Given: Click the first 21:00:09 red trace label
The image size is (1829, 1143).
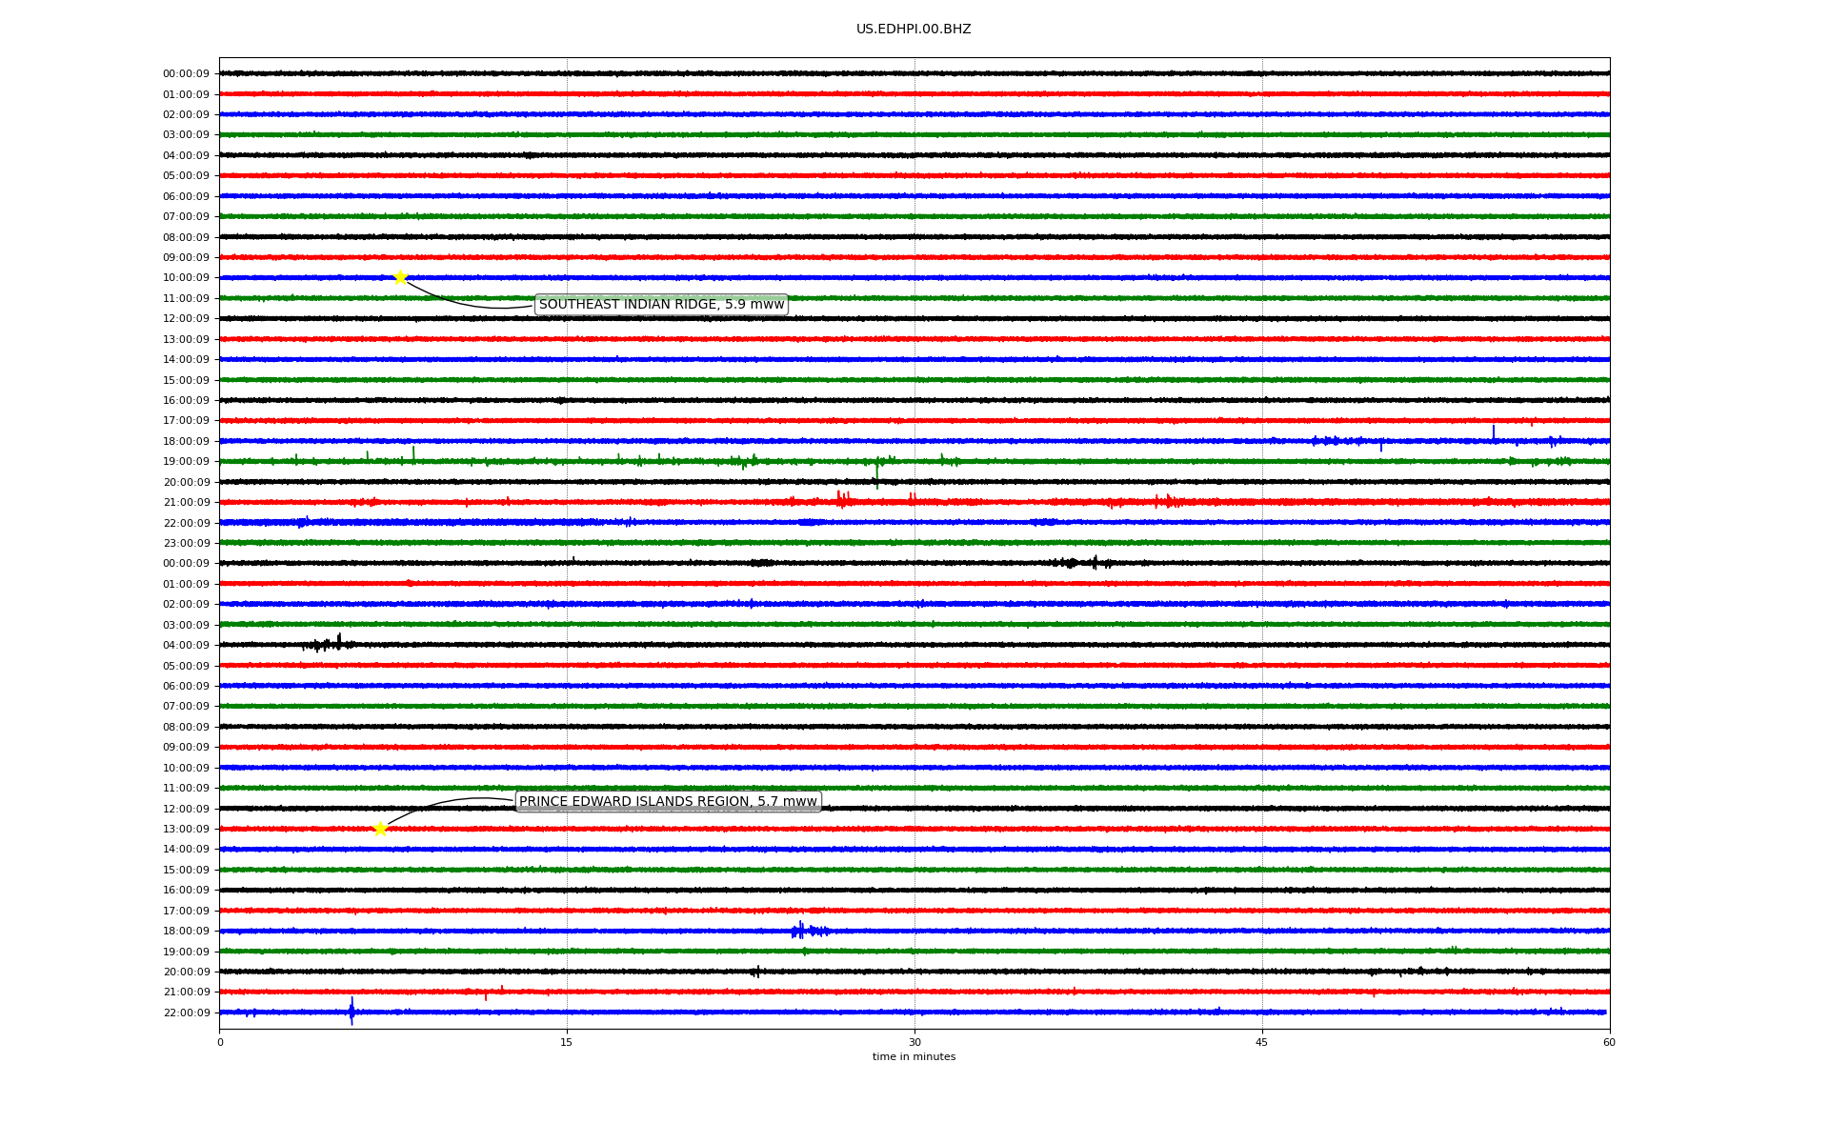Looking at the screenshot, I should [x=186, y=503].
